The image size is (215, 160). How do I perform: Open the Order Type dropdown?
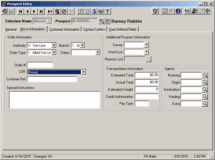(x=54, y=52)
